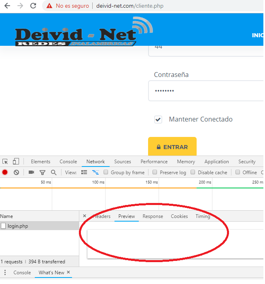Click the capture screenshots camera icon

[x=31, y=172]
